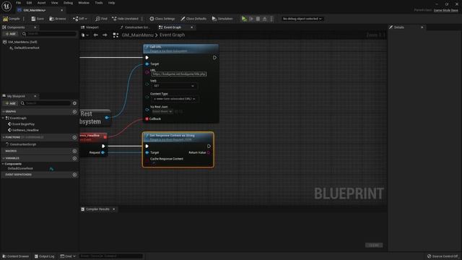Screen dimensions: 462x260
Task: Open the Tools menu
Action: (x=99, y=3)
